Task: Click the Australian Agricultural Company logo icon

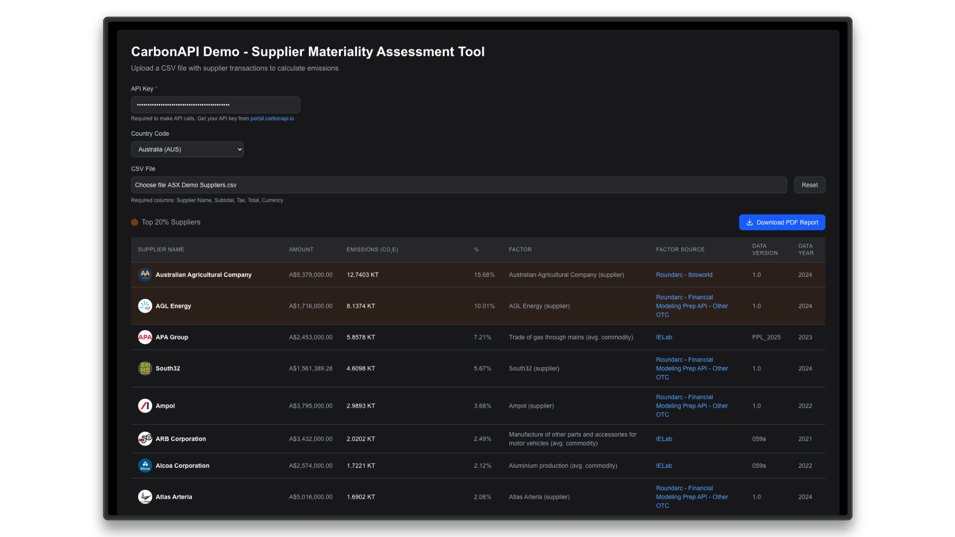Action: (x=145, y=274)
